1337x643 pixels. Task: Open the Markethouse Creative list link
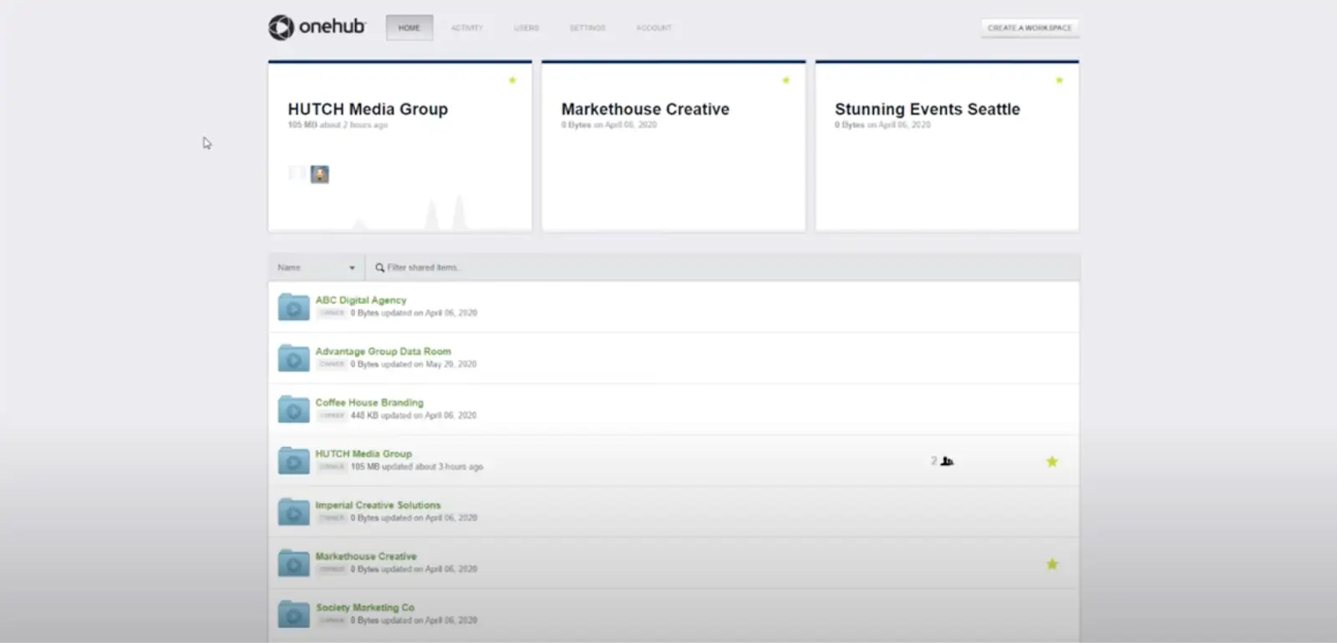click(366, 556)
